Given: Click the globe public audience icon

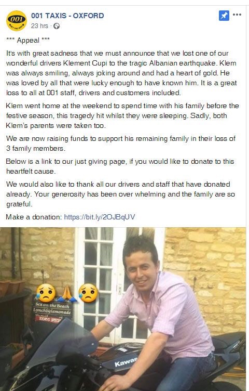Looking at the screenshot, I should 57,26.
